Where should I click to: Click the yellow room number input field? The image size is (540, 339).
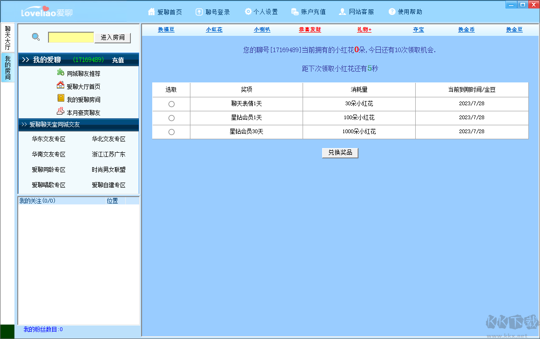[x=71, y=38]
